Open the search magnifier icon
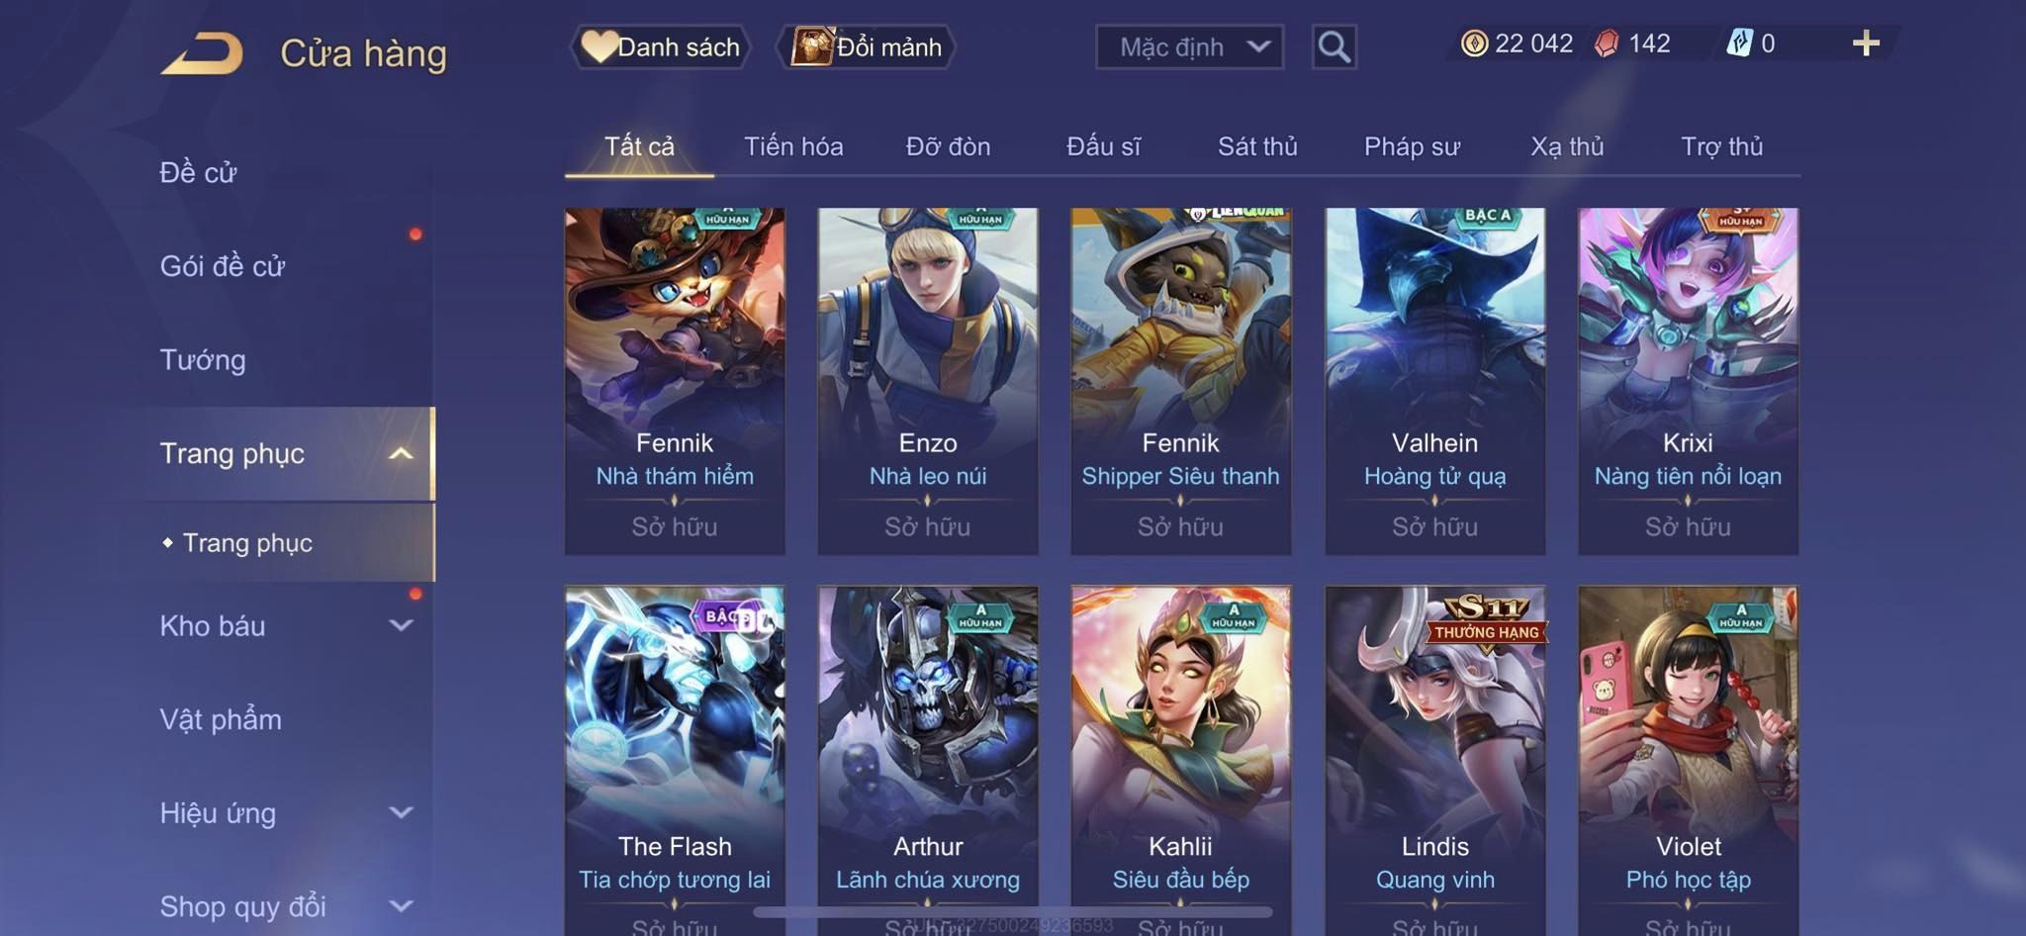 [x=1334, y=47]
